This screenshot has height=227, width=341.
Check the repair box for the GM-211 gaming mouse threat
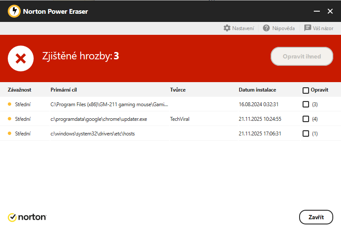[x=306, y=104]
